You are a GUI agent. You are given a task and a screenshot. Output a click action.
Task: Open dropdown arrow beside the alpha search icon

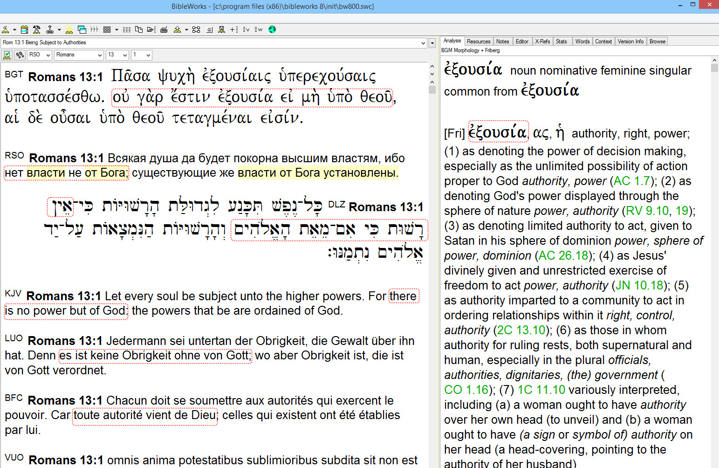[x=14, y=30]
